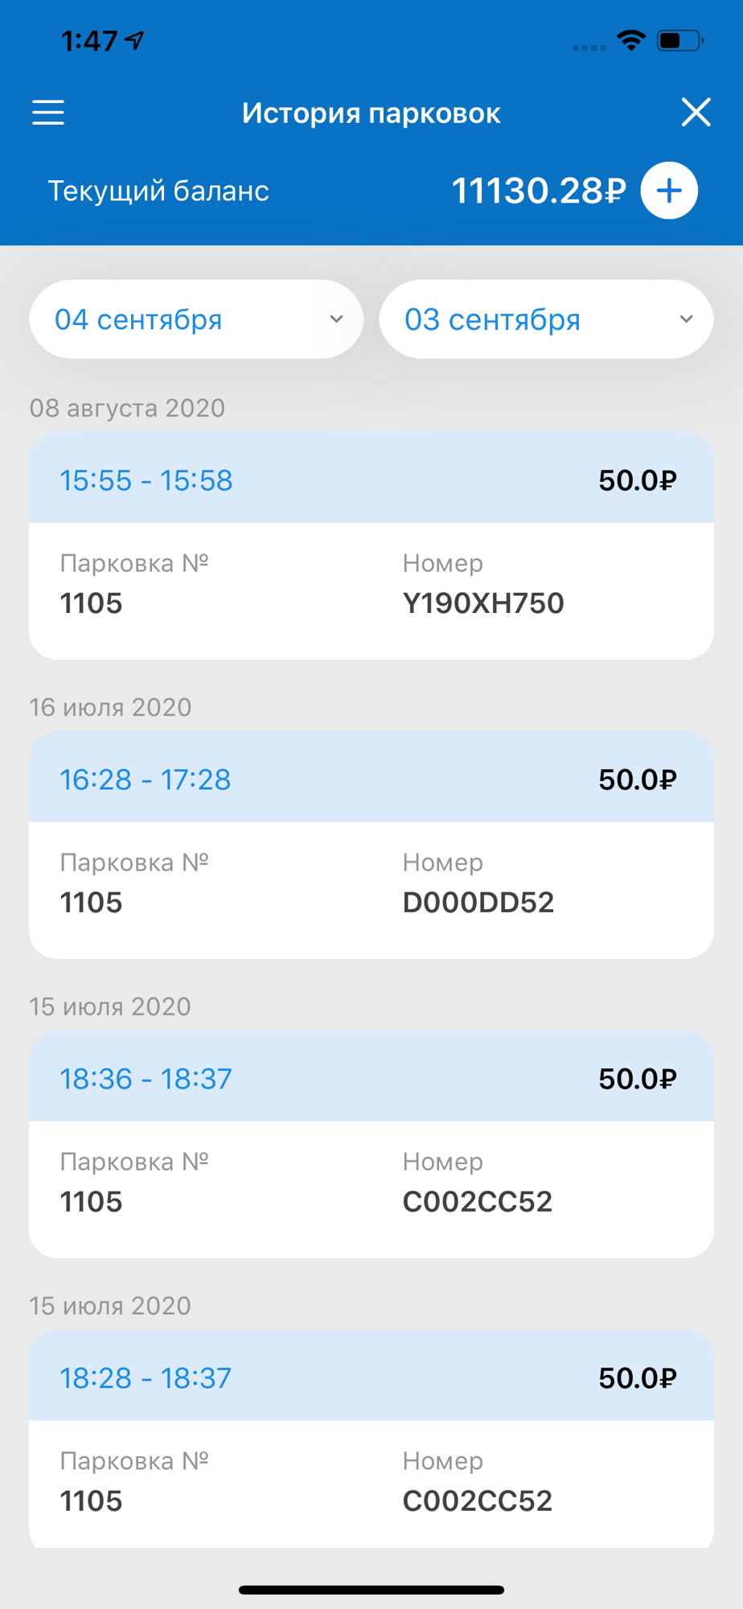Screen dimensions: 743x1609
Task: Tap the Wi-Fi status icon
Action: click(631, 40)
